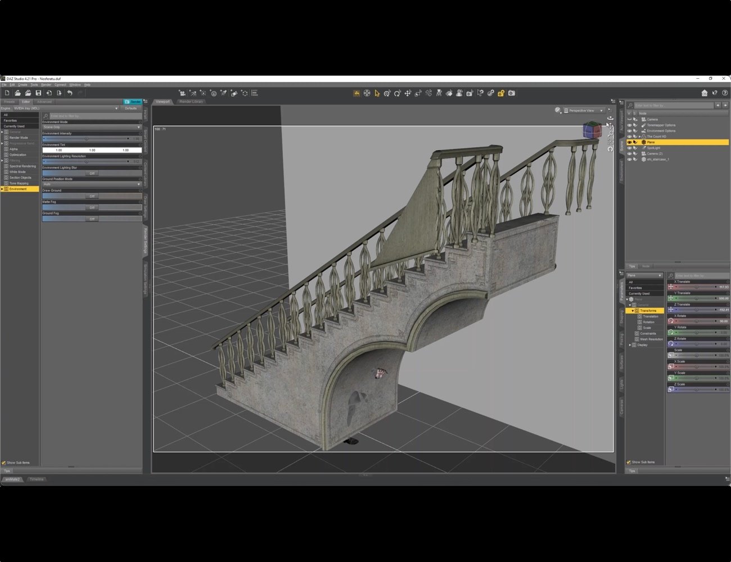Image resolution: width=731 pixels, height=562 pixels.
Task: Toggle visibility of Camera (2) node
Action: pyautogui.click(x=629, y=153)
